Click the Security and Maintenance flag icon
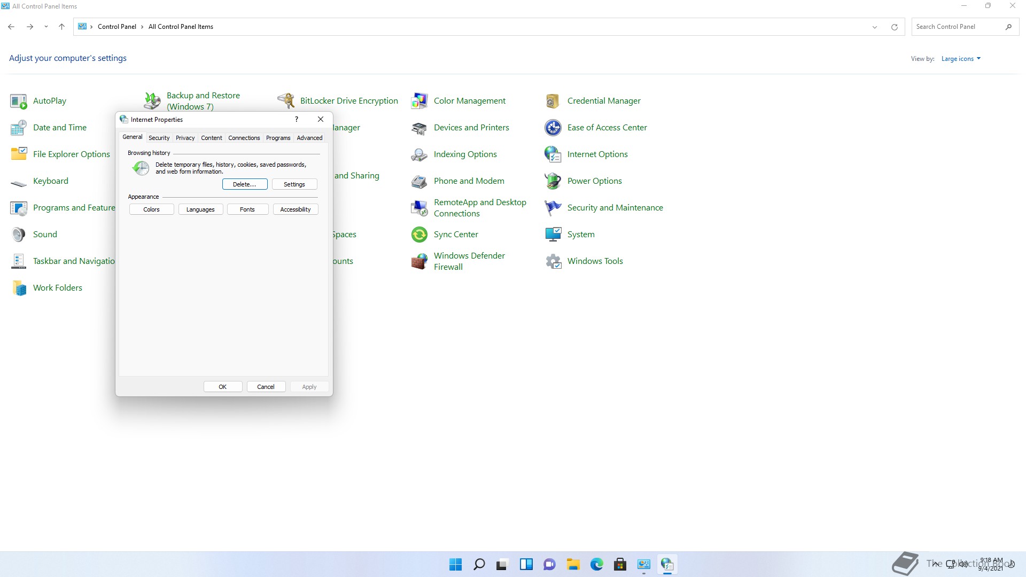 [553, 208]
